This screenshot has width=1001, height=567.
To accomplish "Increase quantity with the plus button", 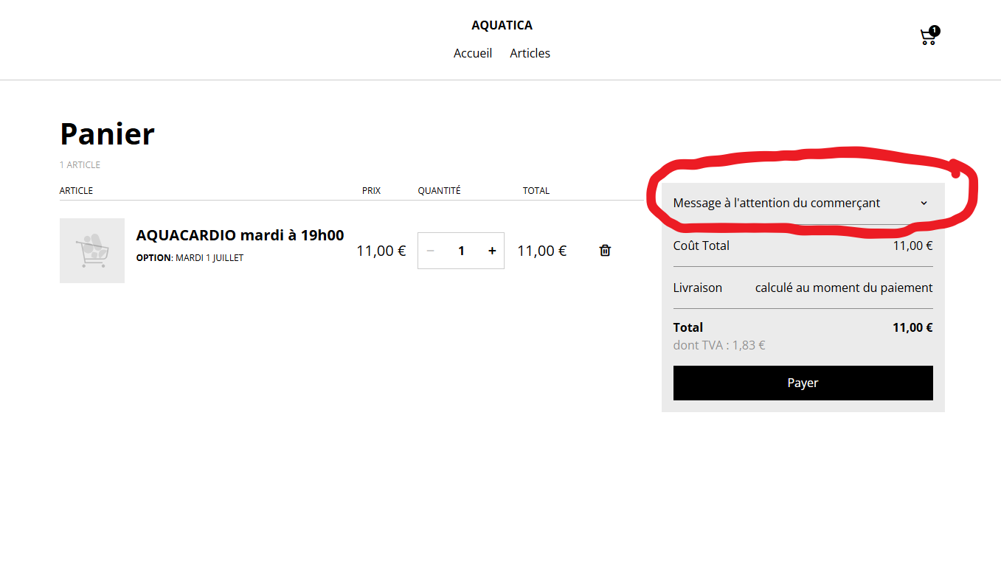I will point(492,251).
